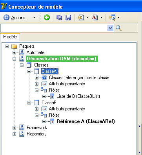This screenshot has height=155, width=142.
Task: Select Attributs persistants label under ClasseB
Action: tap(67, 109)
